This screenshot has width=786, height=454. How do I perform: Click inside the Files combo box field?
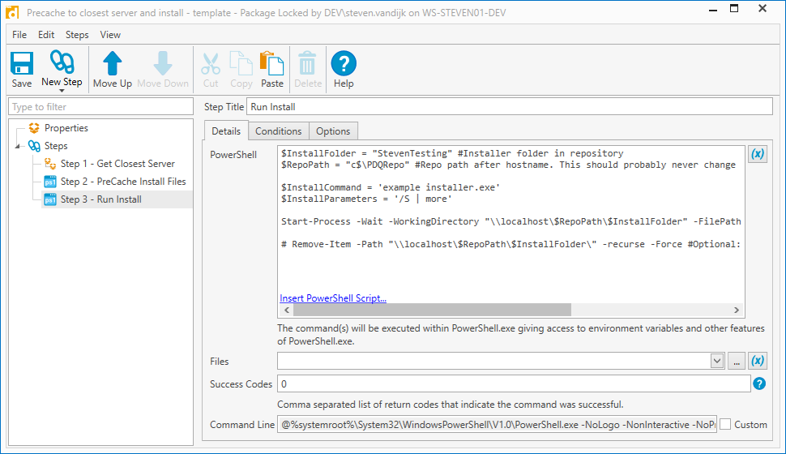click(x=493, y=361)
